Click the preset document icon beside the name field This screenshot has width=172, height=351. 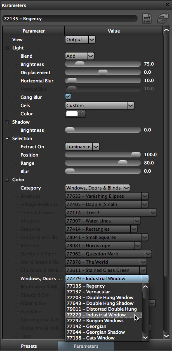(x=147, y=19)
